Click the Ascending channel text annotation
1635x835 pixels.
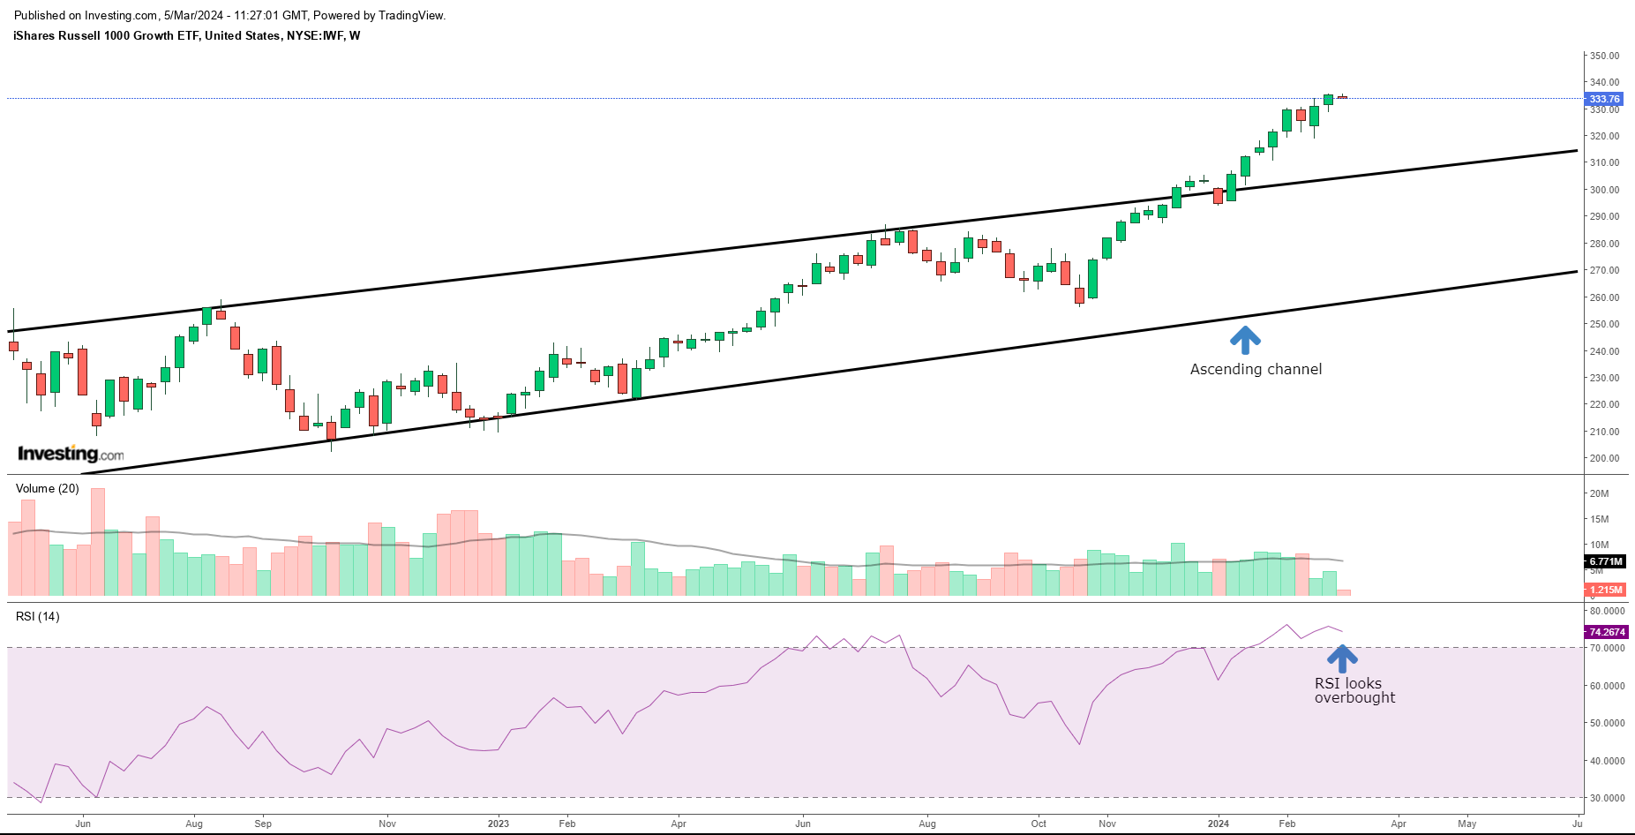coord(1256,369)
